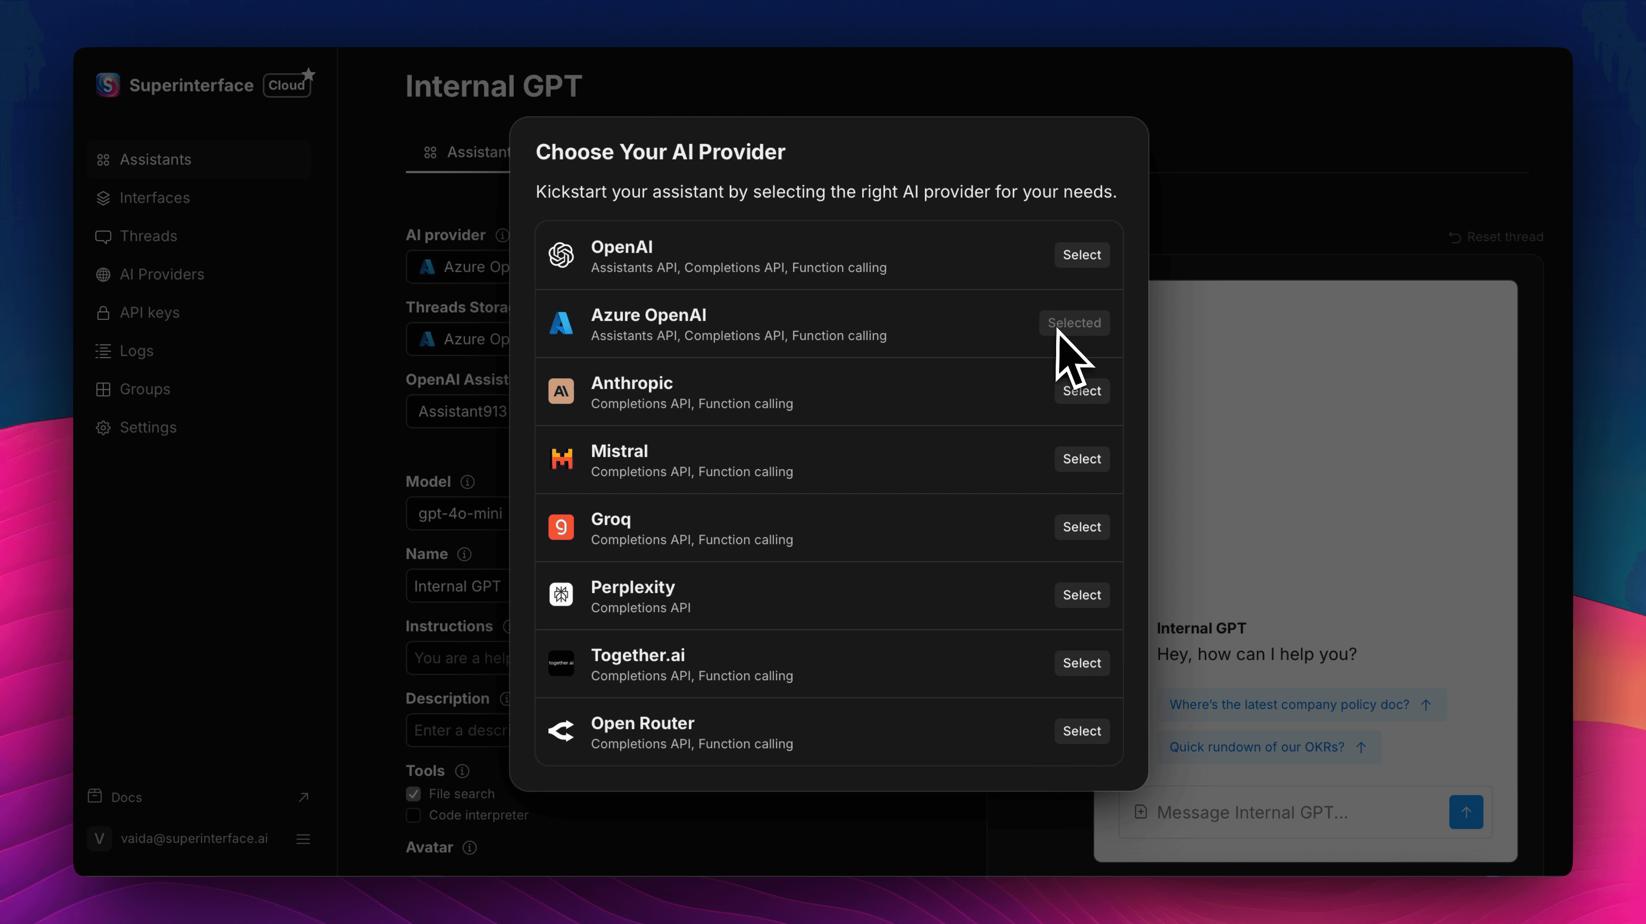Click the Anthropic provider logo
The height and width of the screenshot is (924, 1646).
click(x=560, y=391)
